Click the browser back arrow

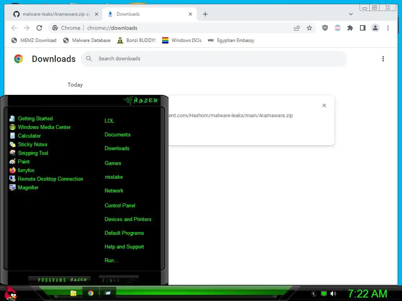pyautogui.click(x=14, y=28)
